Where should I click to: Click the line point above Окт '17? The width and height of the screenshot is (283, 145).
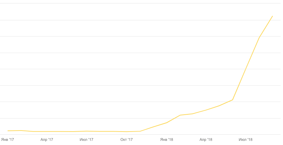coord(126,132)
